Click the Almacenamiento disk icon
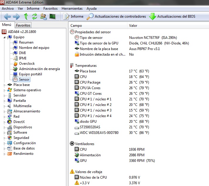The height and width of the screenshot is (186, 209). tap(10, 111)
